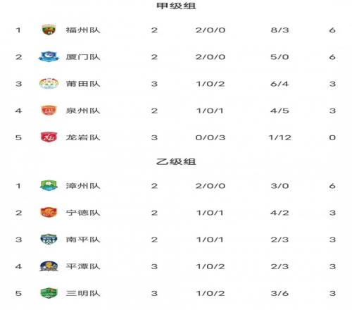This screenshot has height=310, width=352.
Task: Select the 南平队 team crest
Action: tap(49, 240)
